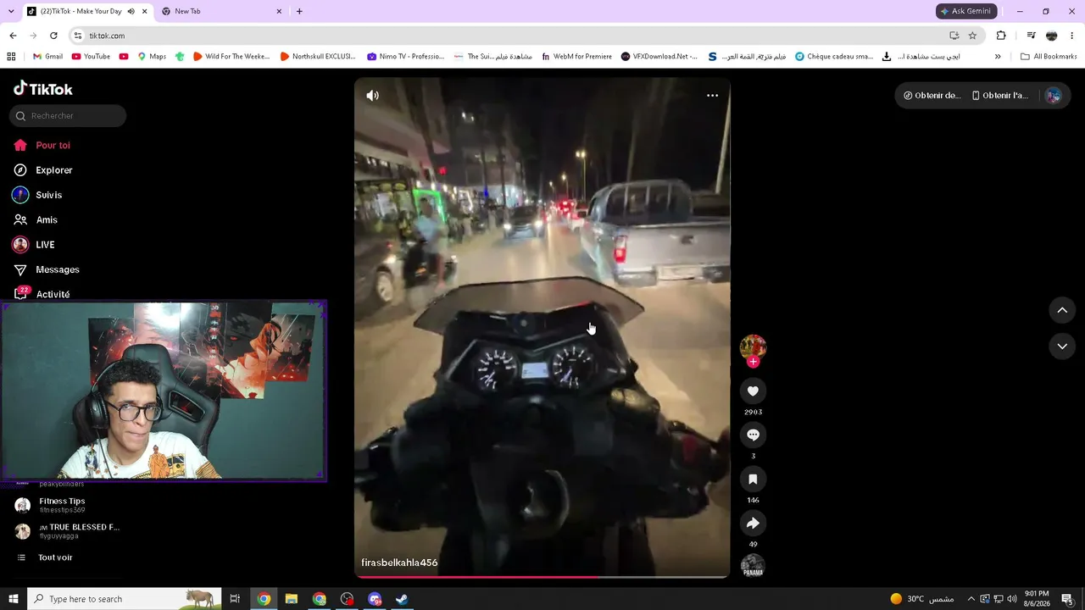View site information icon in address bar
Viewport: 1085px width, 610px height.
click(78, 36)
